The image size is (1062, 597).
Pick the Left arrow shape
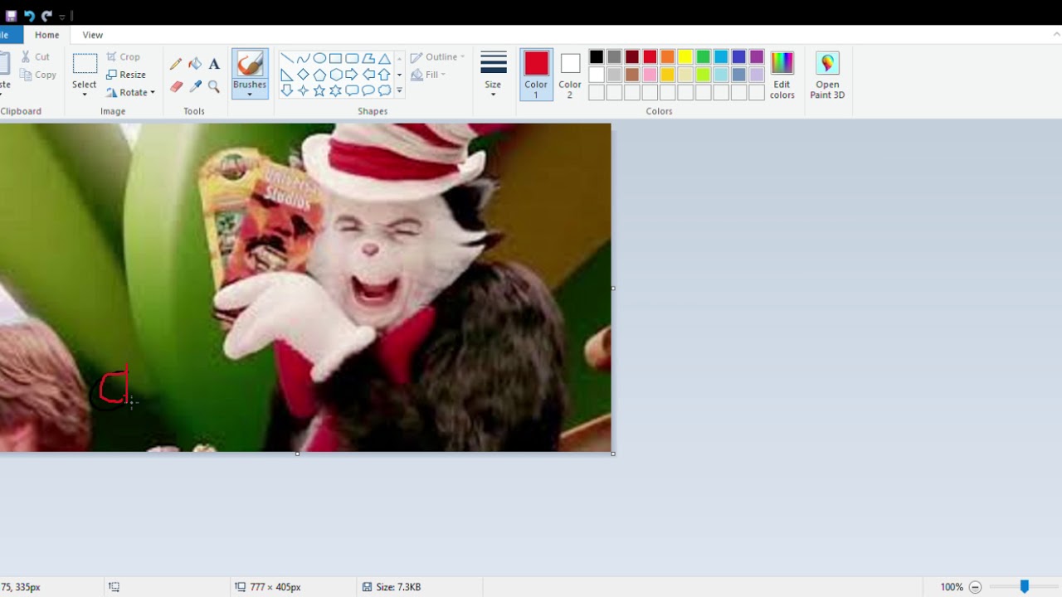[x=368, y=75]
